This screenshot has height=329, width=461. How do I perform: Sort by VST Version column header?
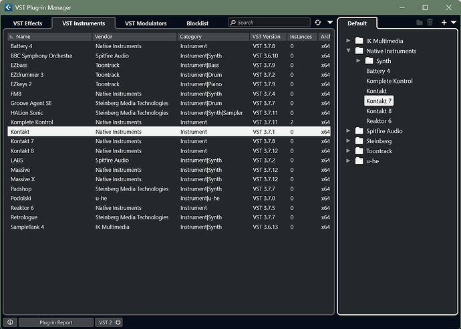click(x=268, y=37)
